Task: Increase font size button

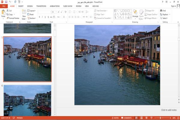Action: point(59,12)
